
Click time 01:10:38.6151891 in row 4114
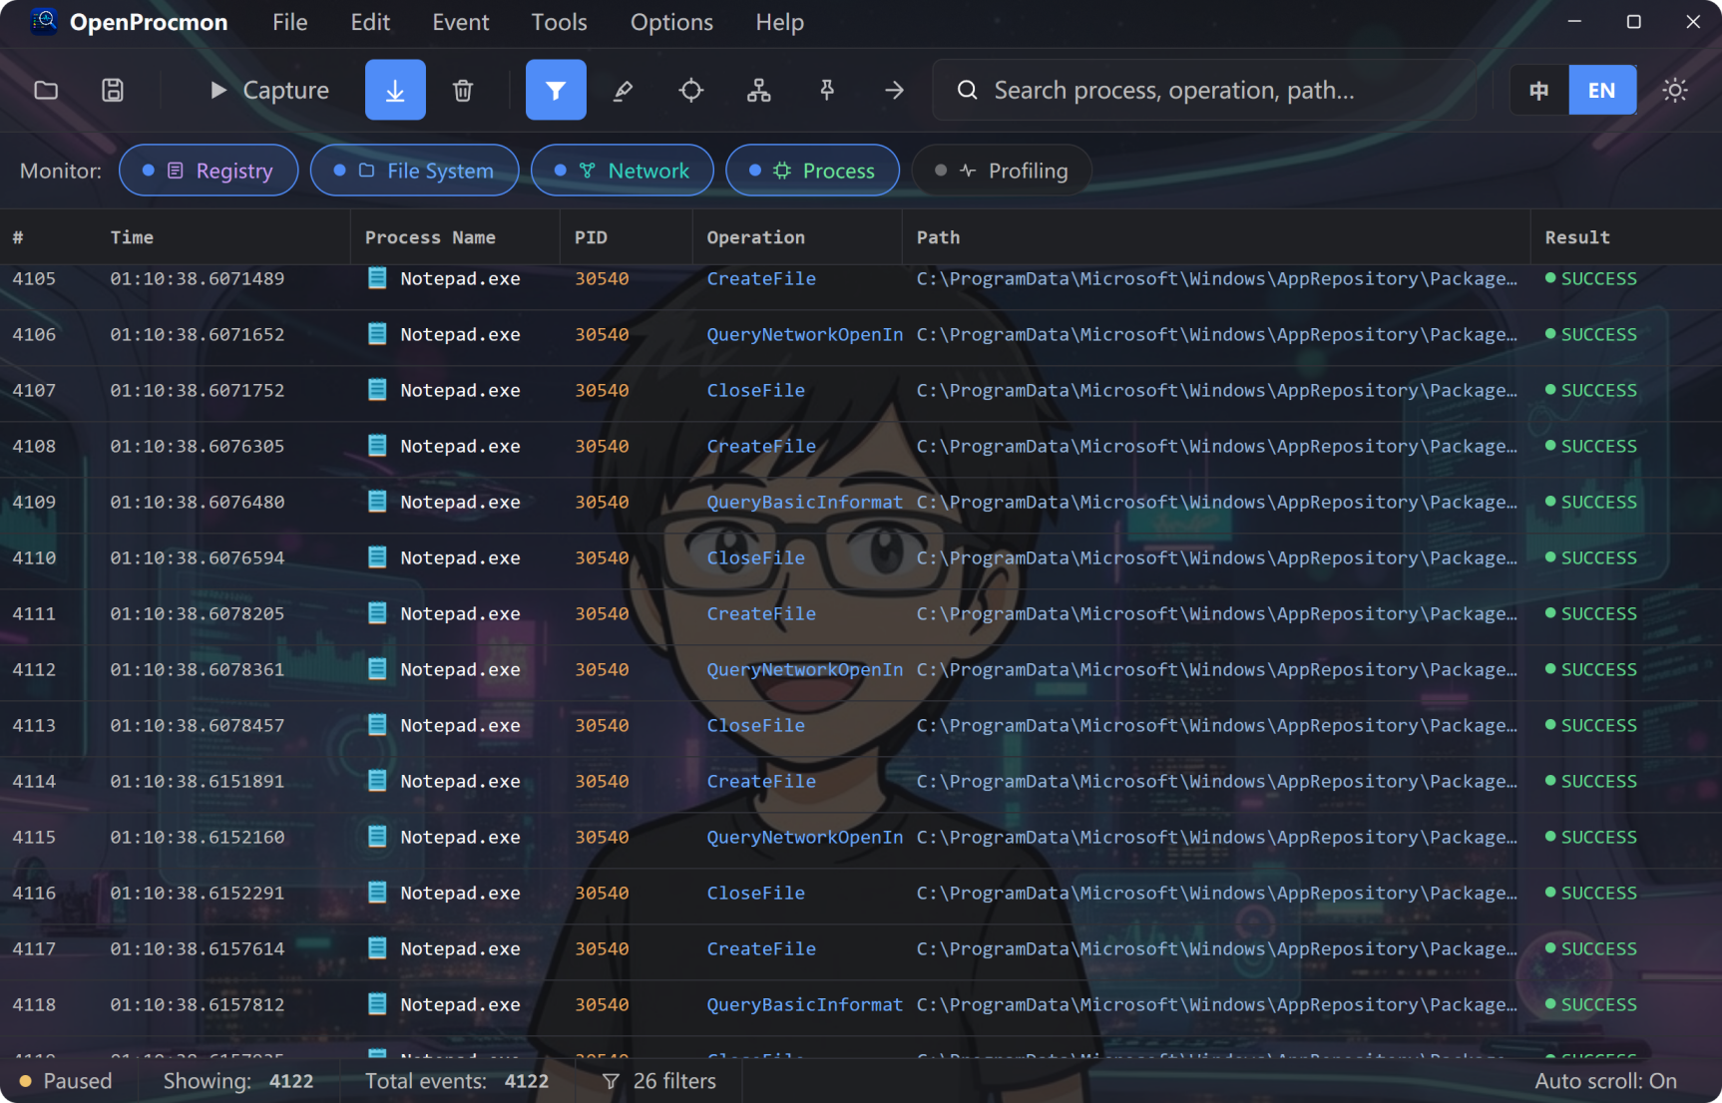pos(198,781)
